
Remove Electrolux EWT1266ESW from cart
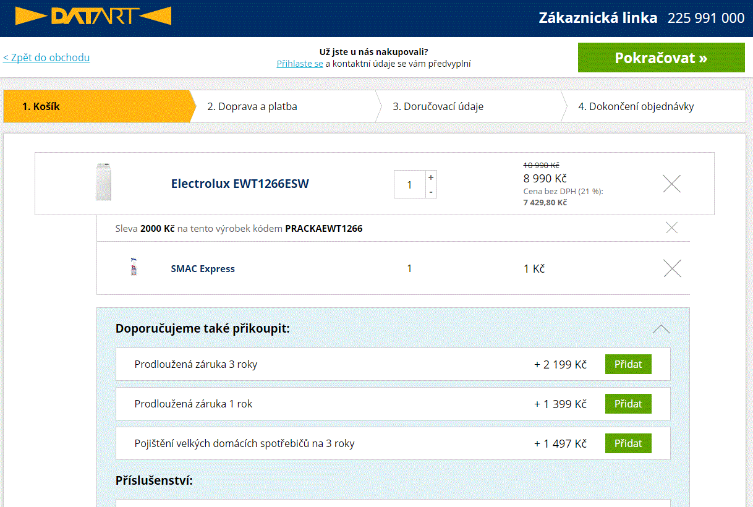(671, 184)
